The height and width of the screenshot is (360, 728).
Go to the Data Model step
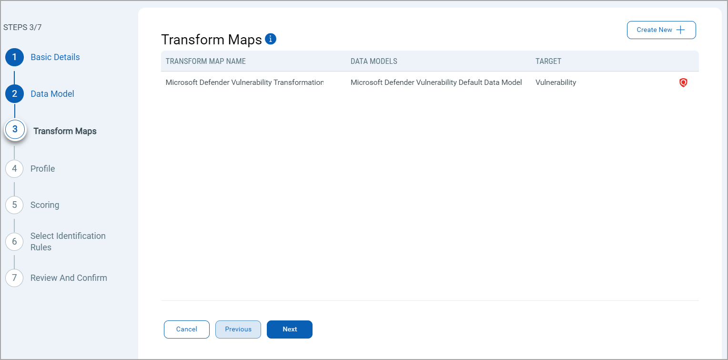point(52,94)
